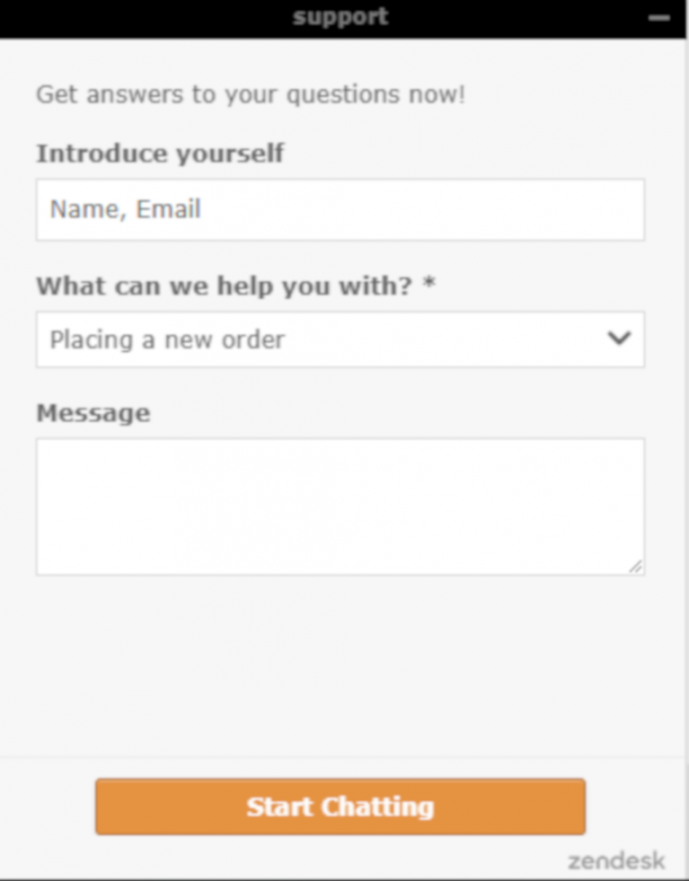Click the zendesk logo

pos(616,861)
